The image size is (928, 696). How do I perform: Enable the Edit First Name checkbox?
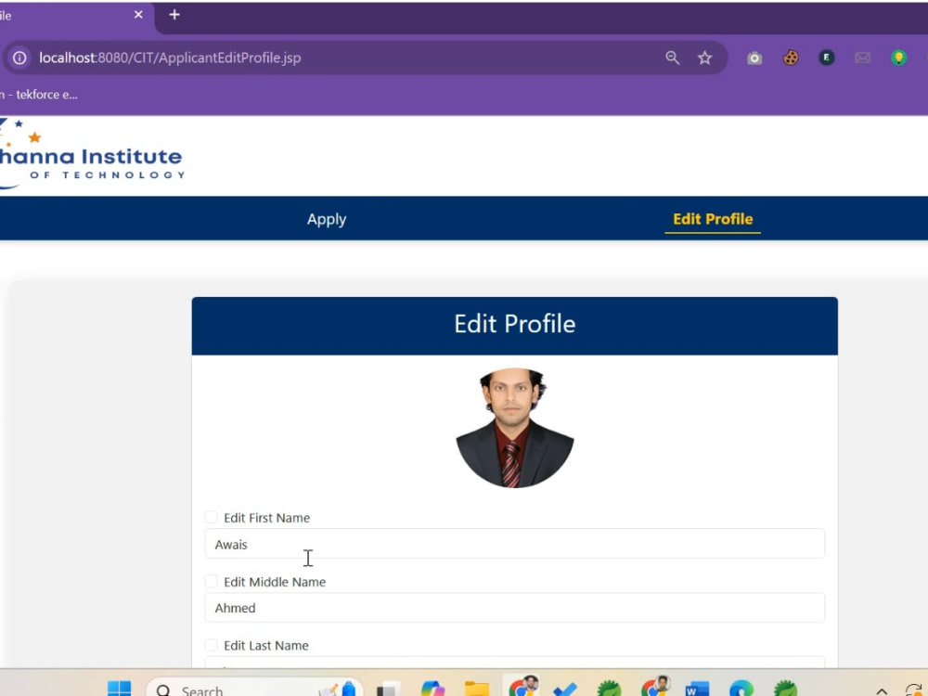click(212, 517)
